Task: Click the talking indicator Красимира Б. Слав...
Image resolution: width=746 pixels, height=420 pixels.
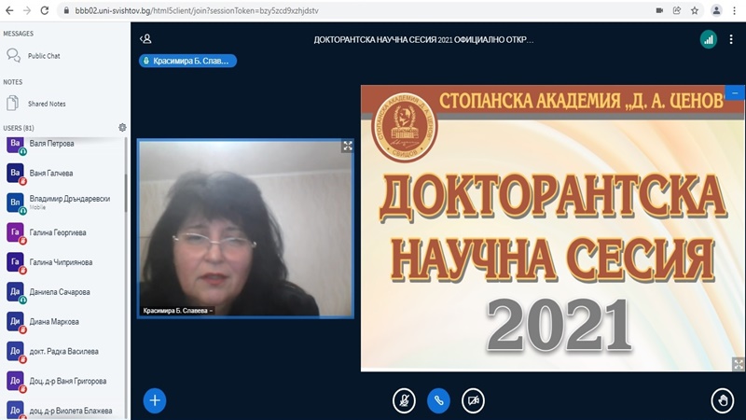Action: click(188, 61)
